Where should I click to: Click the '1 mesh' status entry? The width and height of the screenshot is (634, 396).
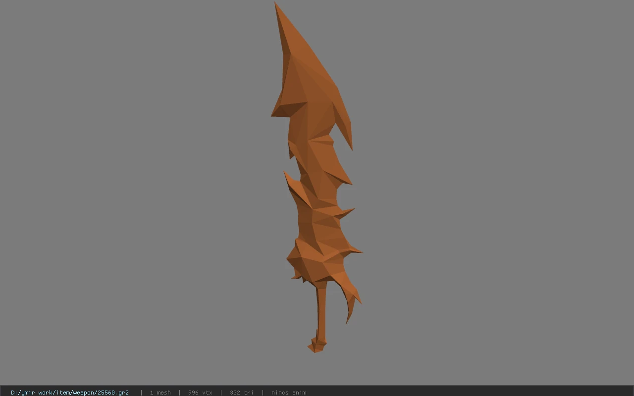(160, 393)
